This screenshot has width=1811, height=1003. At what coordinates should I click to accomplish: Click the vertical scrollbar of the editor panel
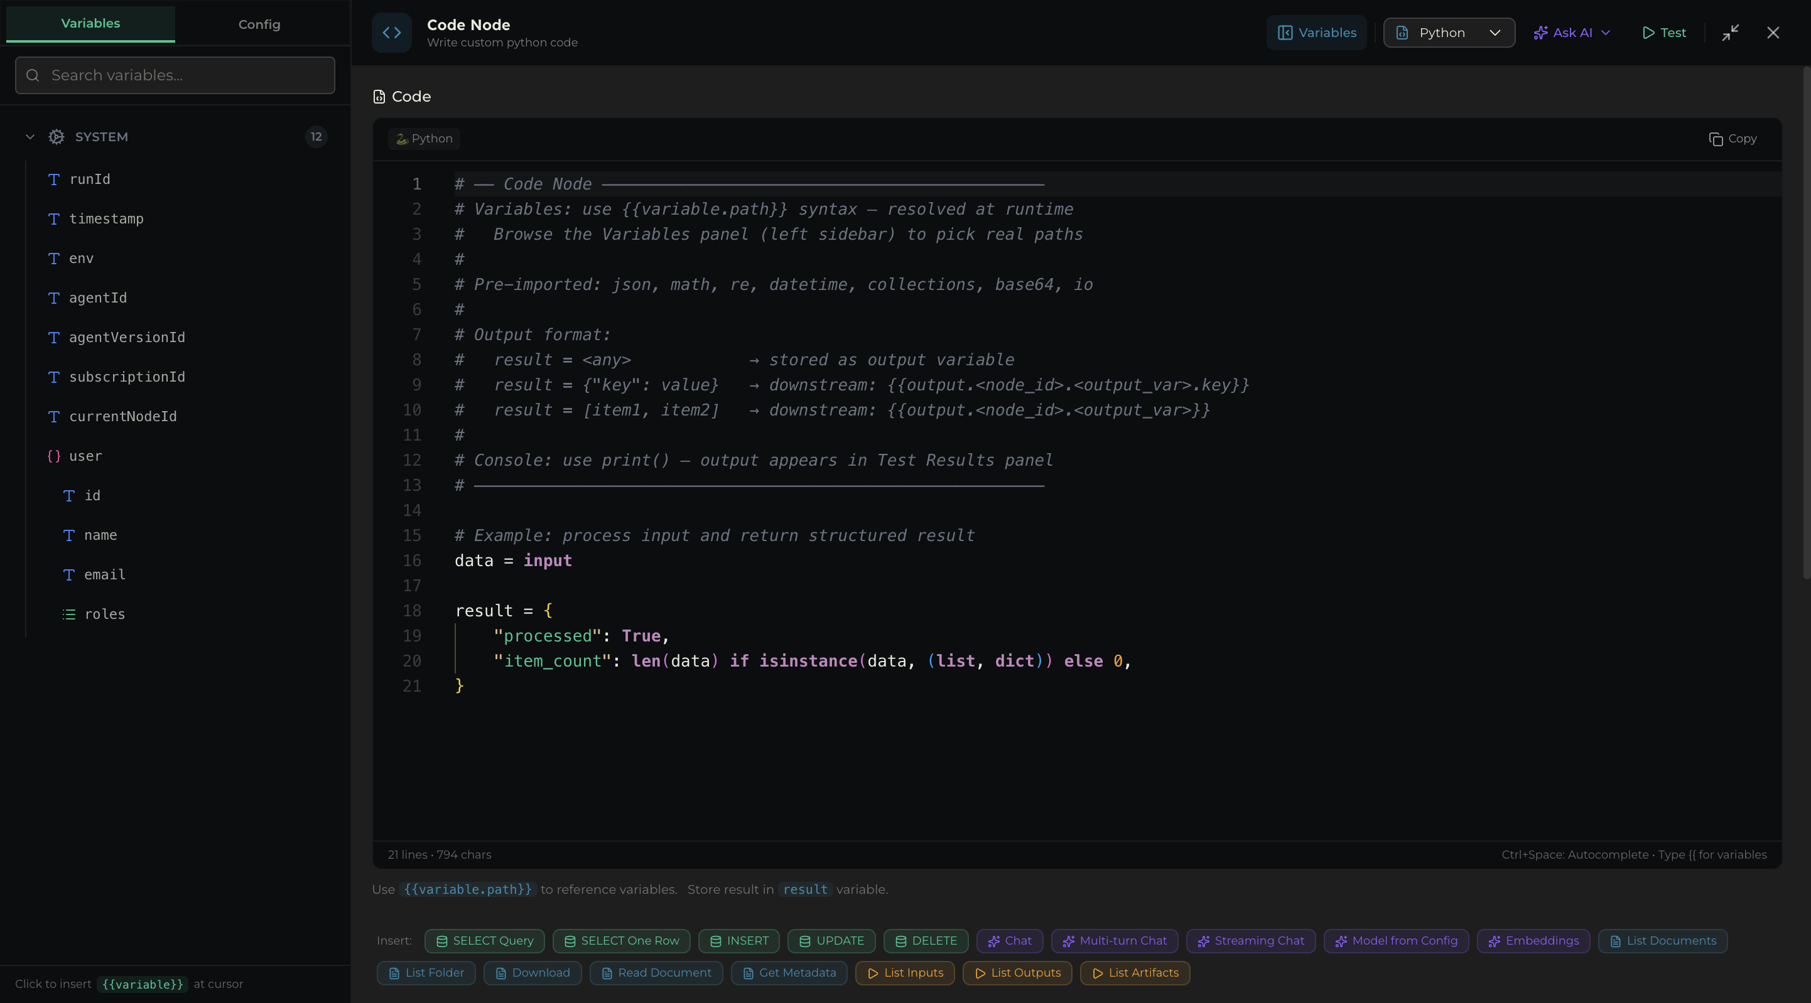pyautogui.click(x=1806, y=323)
